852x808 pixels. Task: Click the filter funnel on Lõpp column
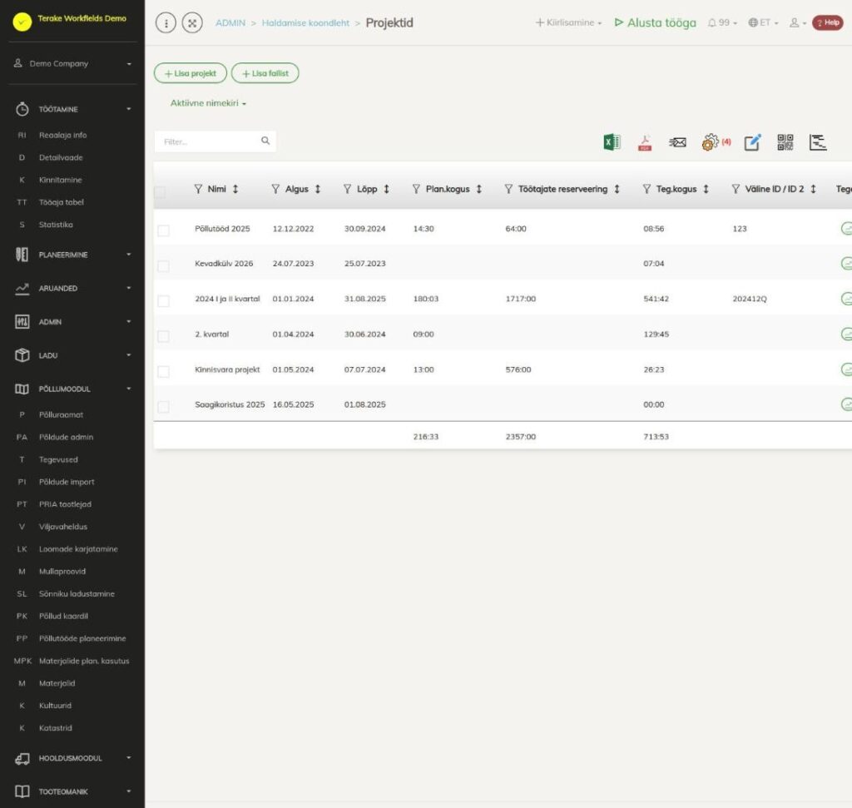click(x=347, y=189)
